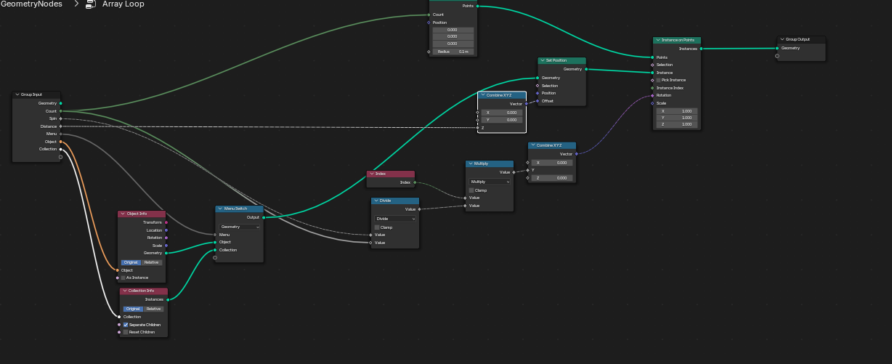The height and width of the screenshot is (364, 892).
Task: Enable the As Instance checkbox in Object Info
Action: pos(123,278)
